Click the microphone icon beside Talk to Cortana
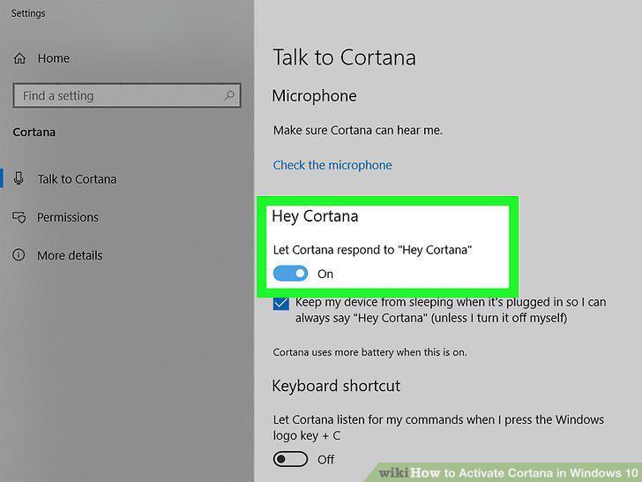The image size is (642, 482). pos(19,178)
